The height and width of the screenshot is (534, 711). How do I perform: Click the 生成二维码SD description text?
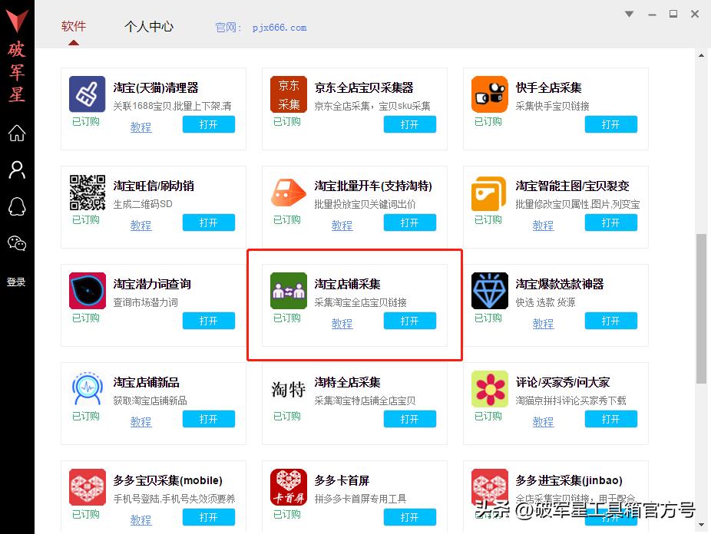(x=143, y=204)
